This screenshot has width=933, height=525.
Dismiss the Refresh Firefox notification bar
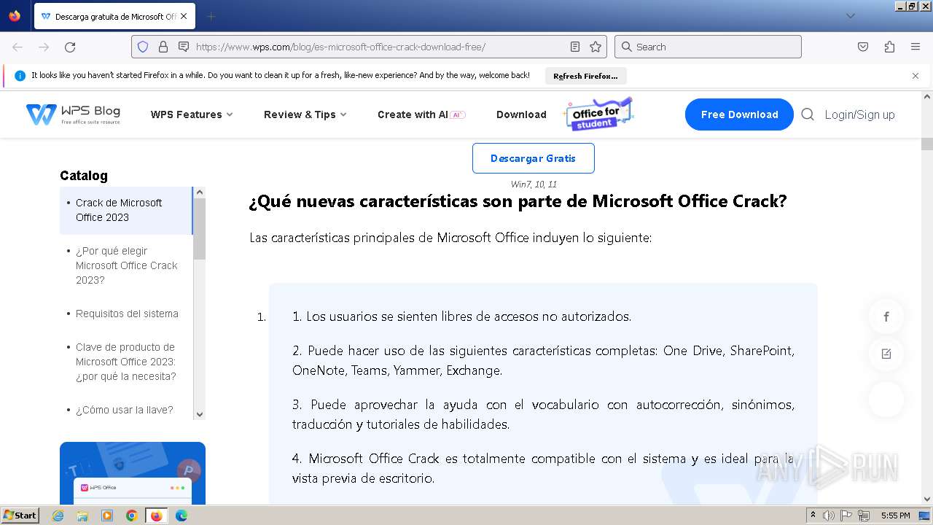pyautogui.click(x=916, y=75)
